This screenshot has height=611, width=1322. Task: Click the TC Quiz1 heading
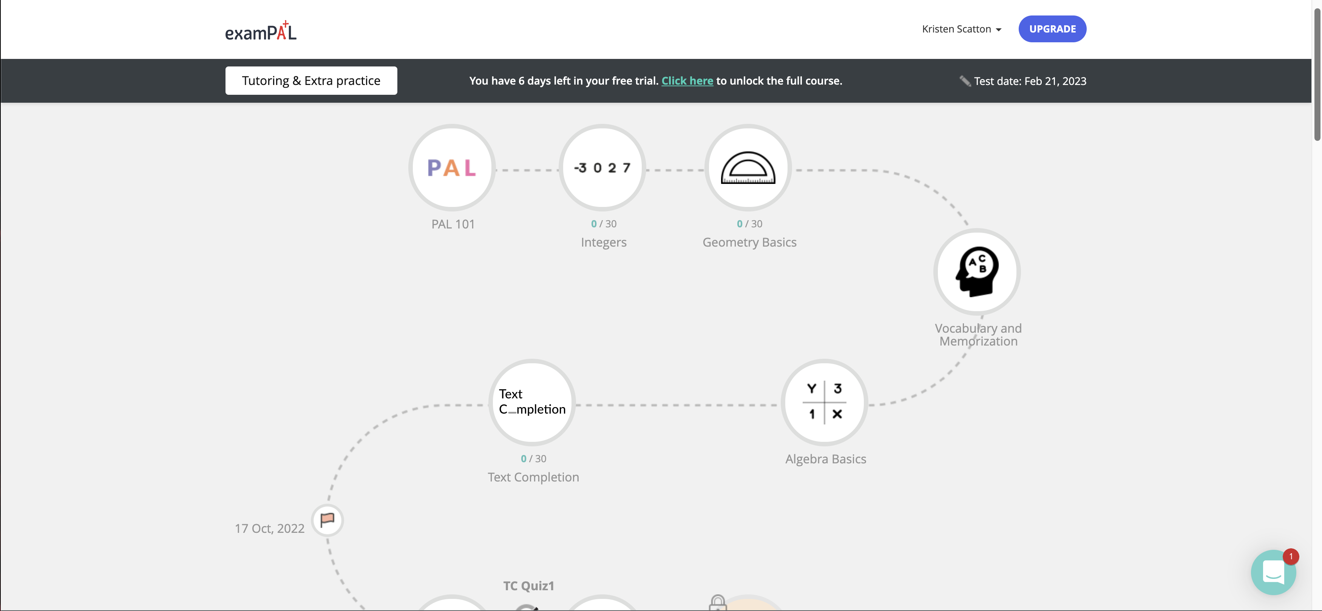[528, 585]
